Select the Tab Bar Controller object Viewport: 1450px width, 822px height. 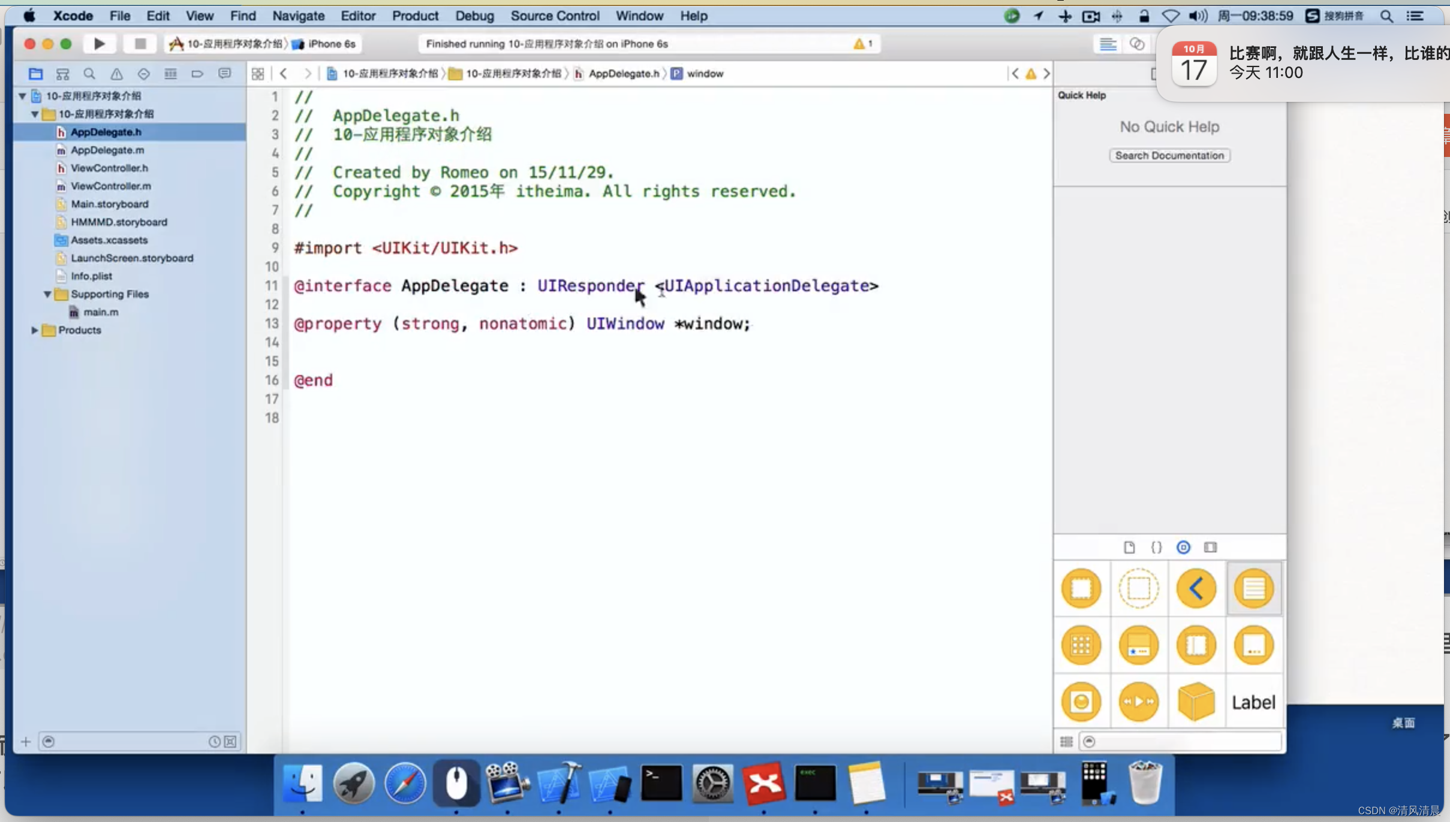[1139, 645]
